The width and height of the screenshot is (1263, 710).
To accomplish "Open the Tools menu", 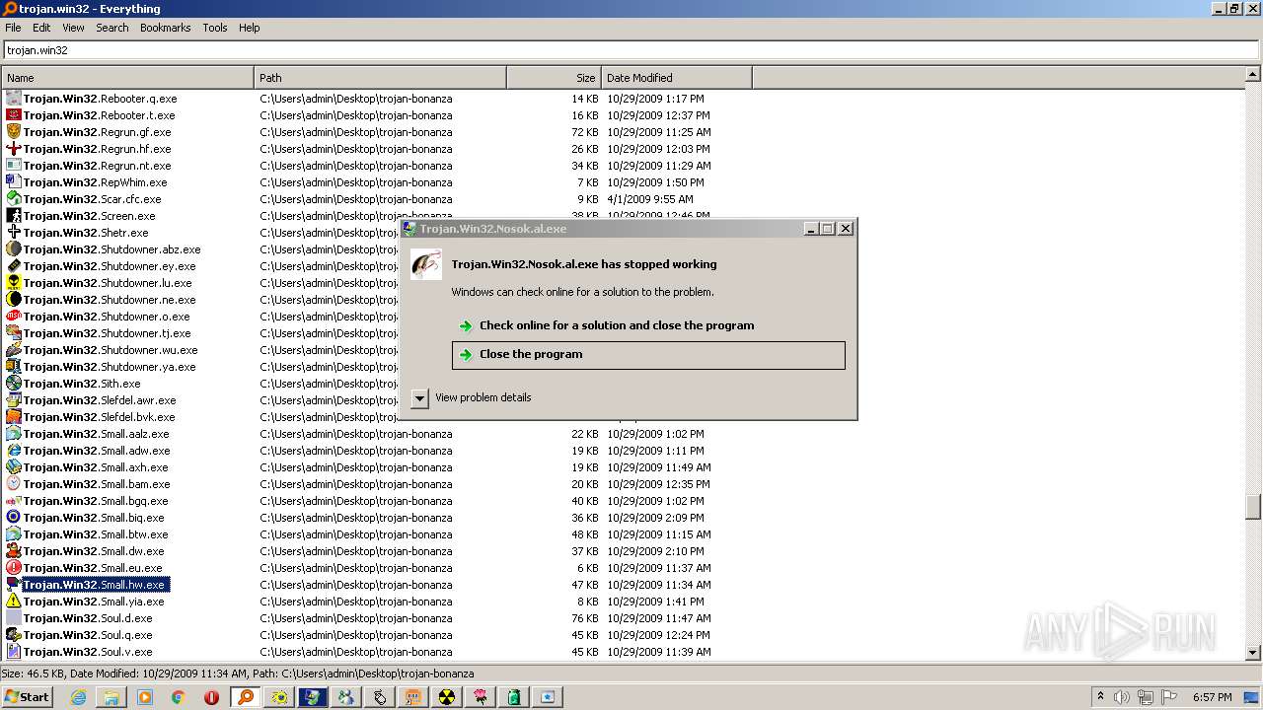I will pos(215,28).
